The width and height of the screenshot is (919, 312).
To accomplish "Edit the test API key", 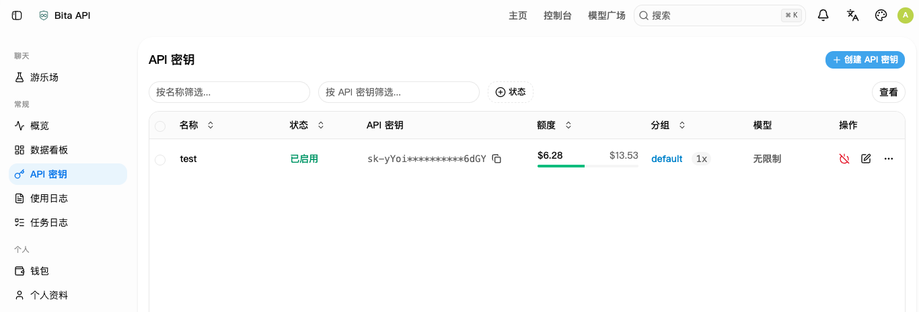I will 866,159.
